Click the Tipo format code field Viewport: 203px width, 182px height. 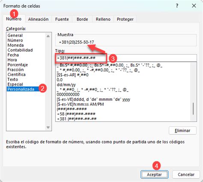tap(126, 58)
